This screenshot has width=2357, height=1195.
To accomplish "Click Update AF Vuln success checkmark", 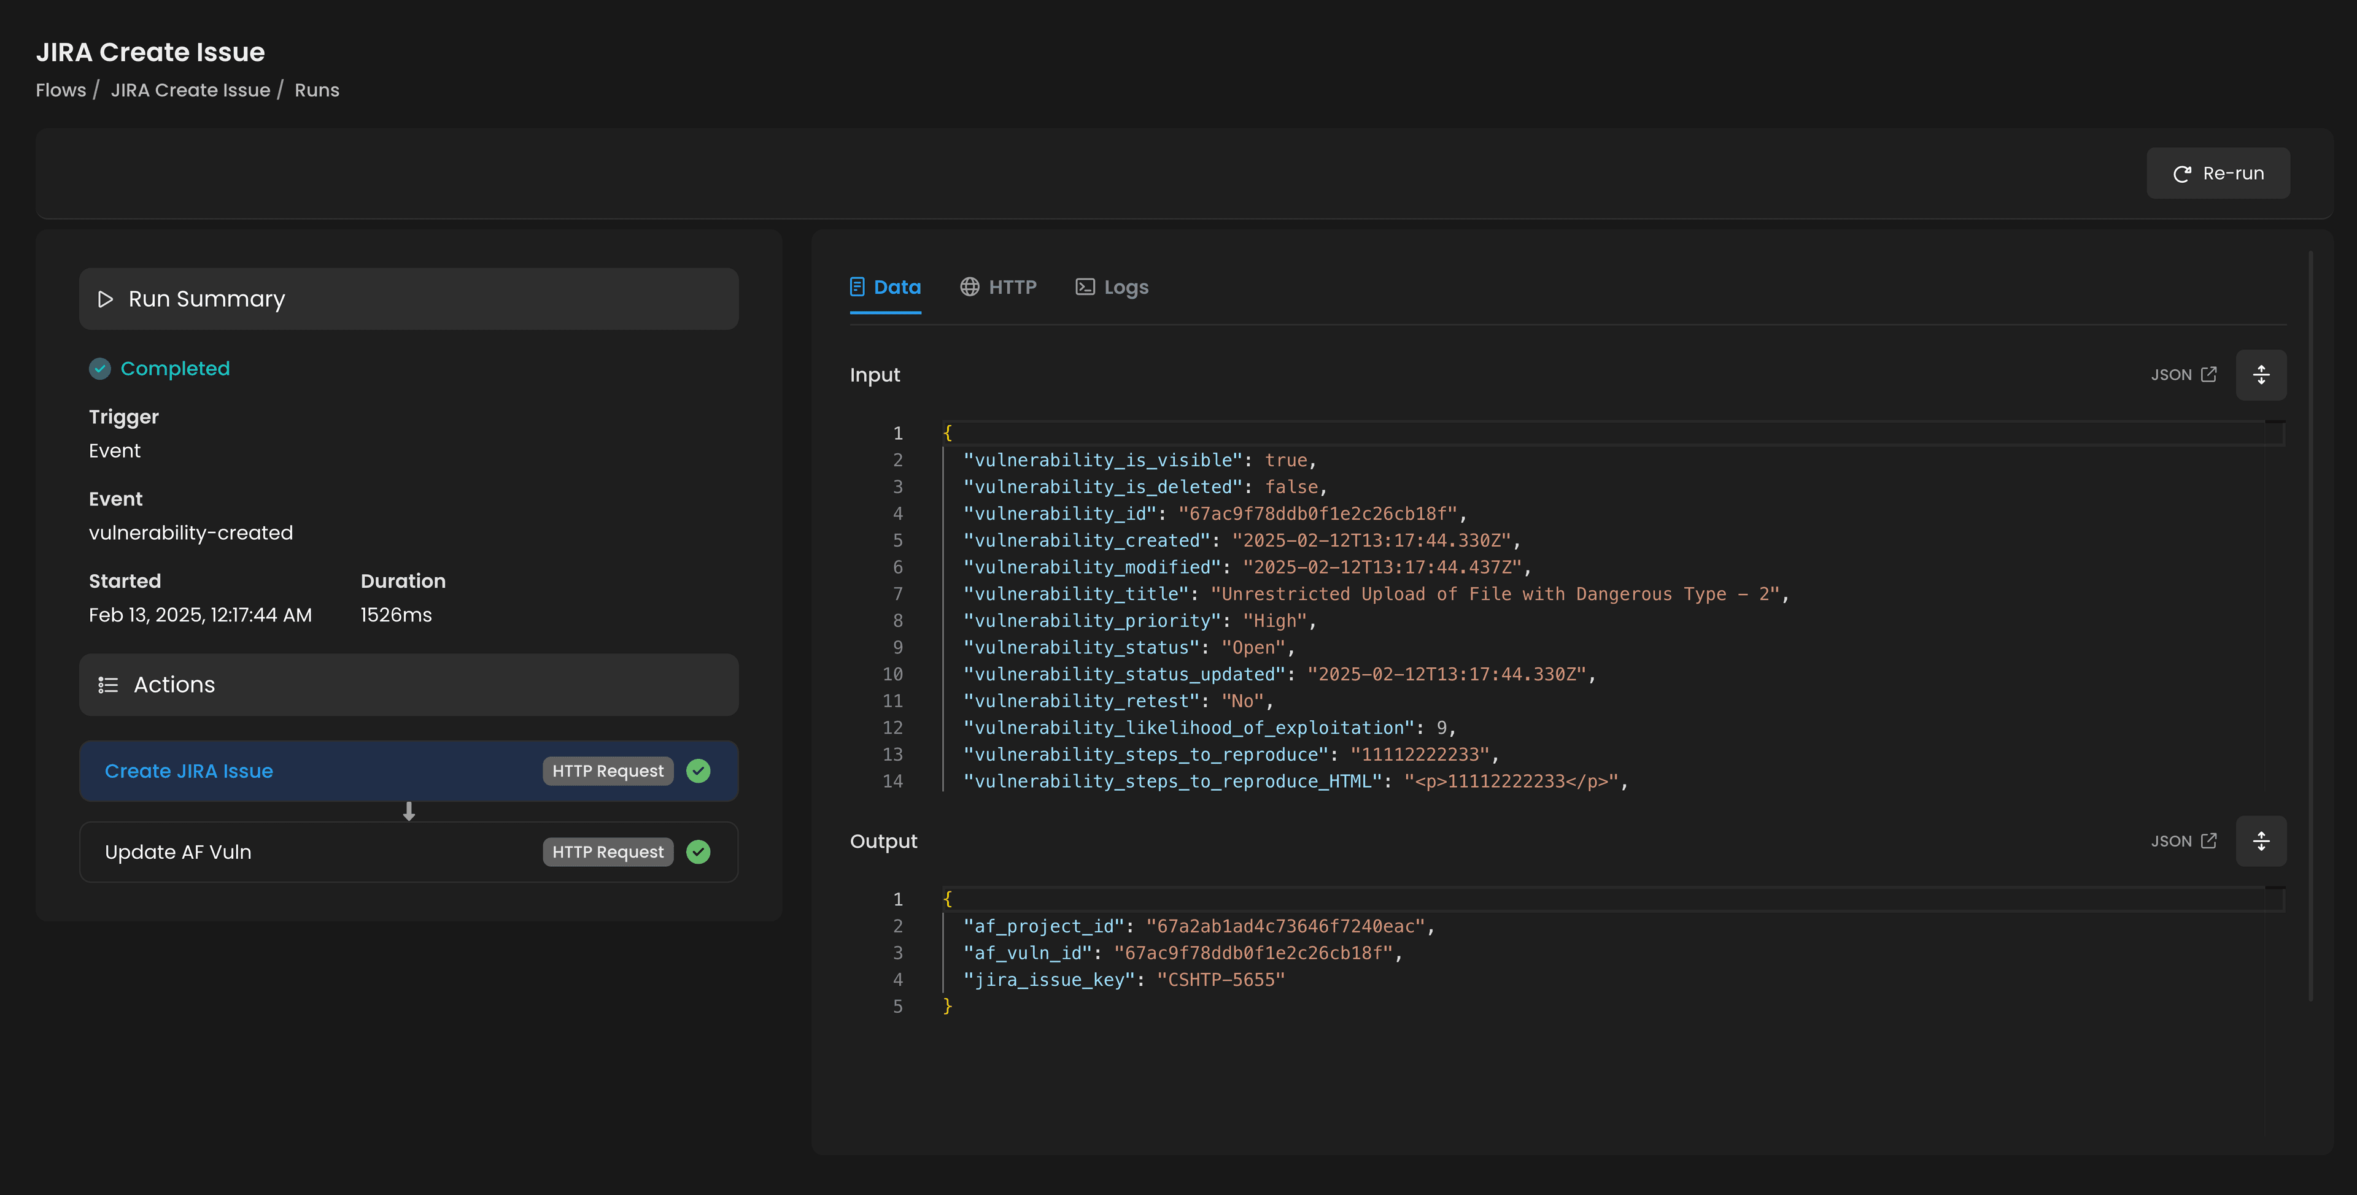I will click(x=698, y=852).
